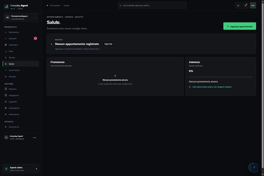This screenshot has width=264, height=176.
Task: Click the text Nessun promemoria ancora in Promemoria
Action: [x=115, y=80]
